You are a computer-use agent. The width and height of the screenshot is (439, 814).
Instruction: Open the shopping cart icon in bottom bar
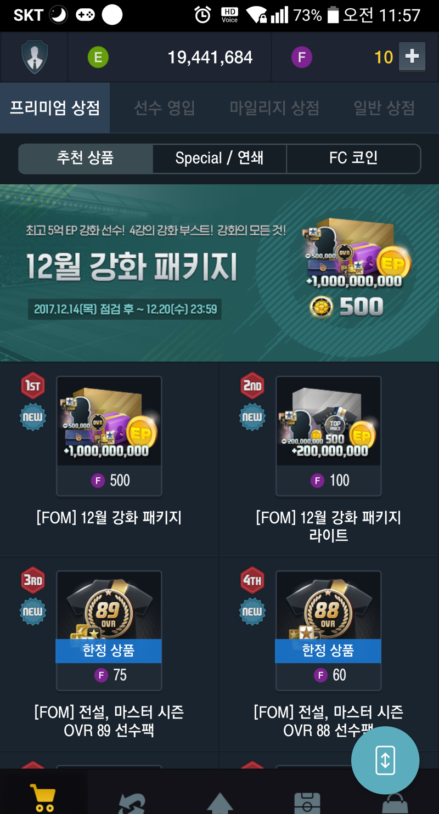tap(43, 799)
